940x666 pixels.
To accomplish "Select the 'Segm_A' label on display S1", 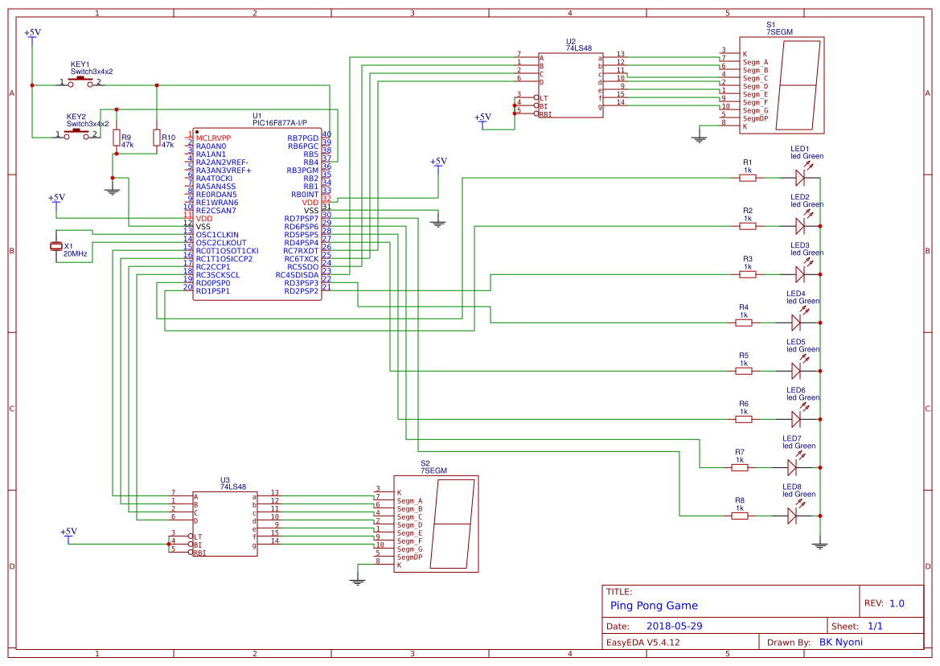I will click(x=755, y=63).
